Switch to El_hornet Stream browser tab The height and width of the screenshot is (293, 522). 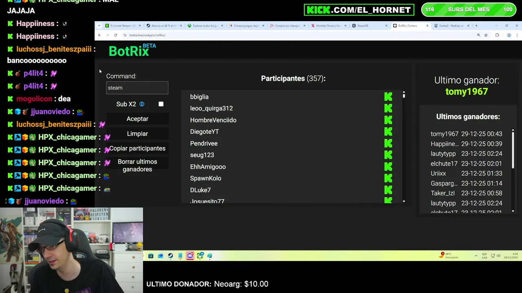coord(122,26)
